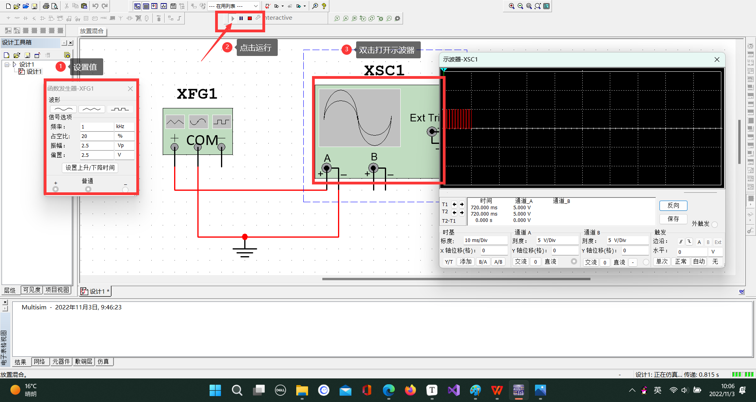This screenshot has width=756, height=402.
Task: Click the frequency input field with value 1
Action: pyautogui.click(x=97, y=127)
